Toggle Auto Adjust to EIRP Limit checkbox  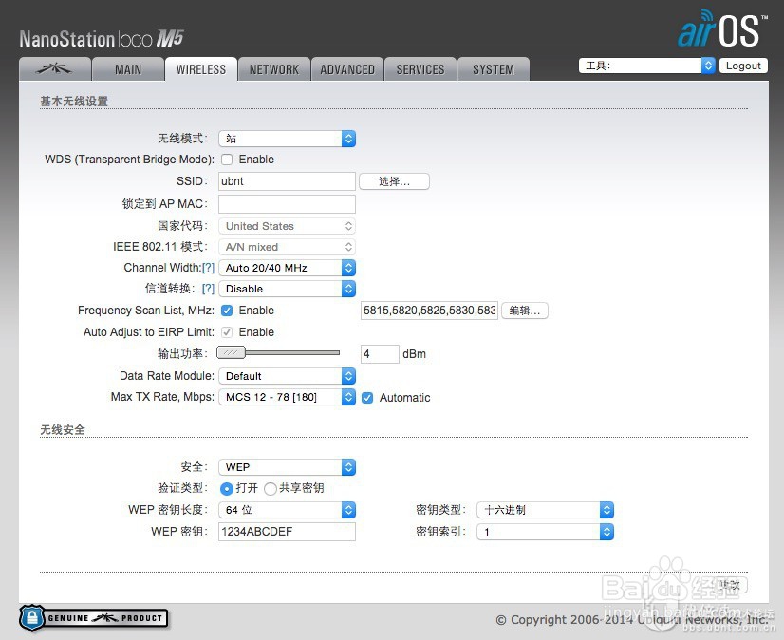click(x=227, y=332)
